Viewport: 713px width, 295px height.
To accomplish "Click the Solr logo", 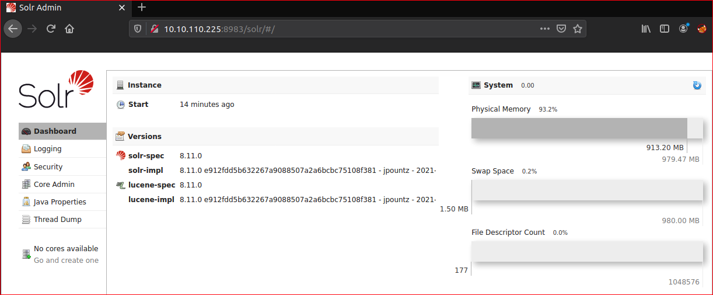I will coord(56,89).
